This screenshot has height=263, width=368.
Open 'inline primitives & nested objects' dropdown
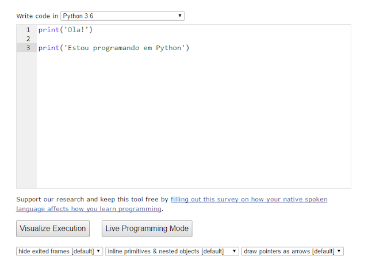pyautogui.click(x=172, y=251)
